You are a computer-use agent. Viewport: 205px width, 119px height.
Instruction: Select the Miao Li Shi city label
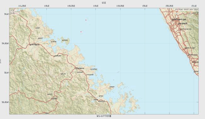tap(190, 48)
